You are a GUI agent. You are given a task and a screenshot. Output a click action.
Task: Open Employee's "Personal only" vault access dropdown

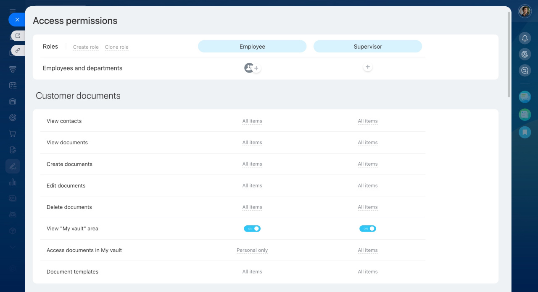(x=252, y=250)
